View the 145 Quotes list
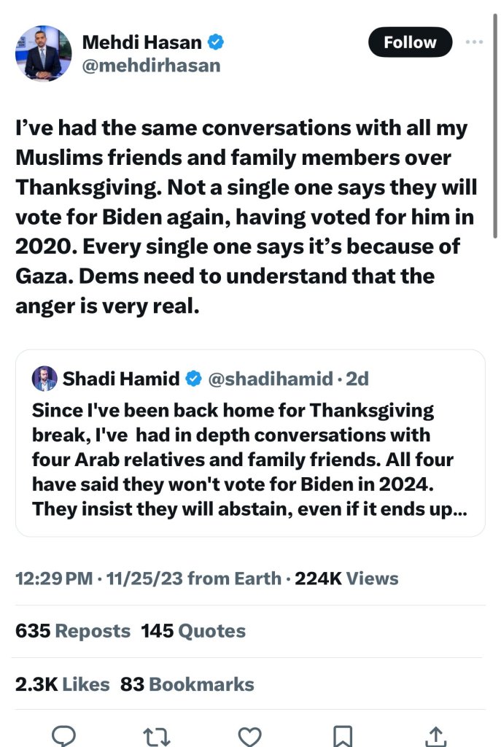The height and width of the screenshot is (747, 501). (193, 631)
